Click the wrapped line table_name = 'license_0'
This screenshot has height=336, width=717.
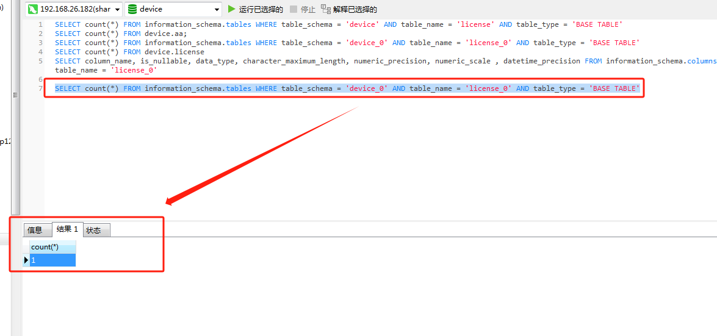(x=106, y=70)
